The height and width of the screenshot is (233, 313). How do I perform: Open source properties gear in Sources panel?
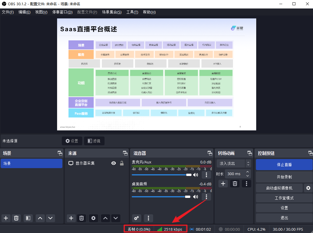93,218
